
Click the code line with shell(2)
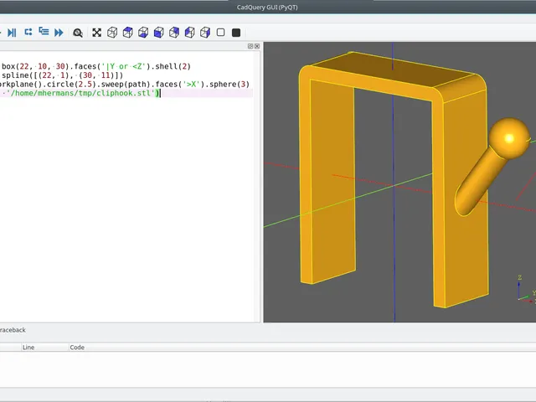[96, 66]
